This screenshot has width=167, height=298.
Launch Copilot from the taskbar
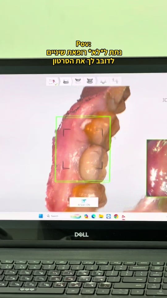tap(86, 216)
